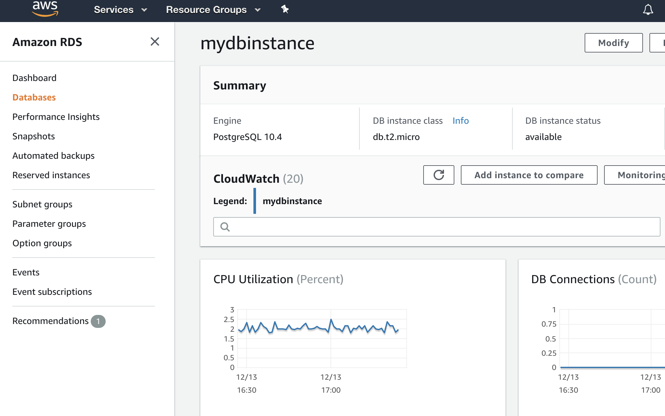Click Add instance to compare
Viewport: 665px width, 416px height.
[x=529, y=175]
